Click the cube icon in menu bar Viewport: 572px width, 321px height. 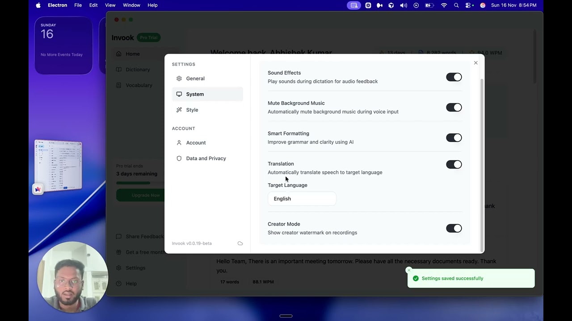[391, 5]
